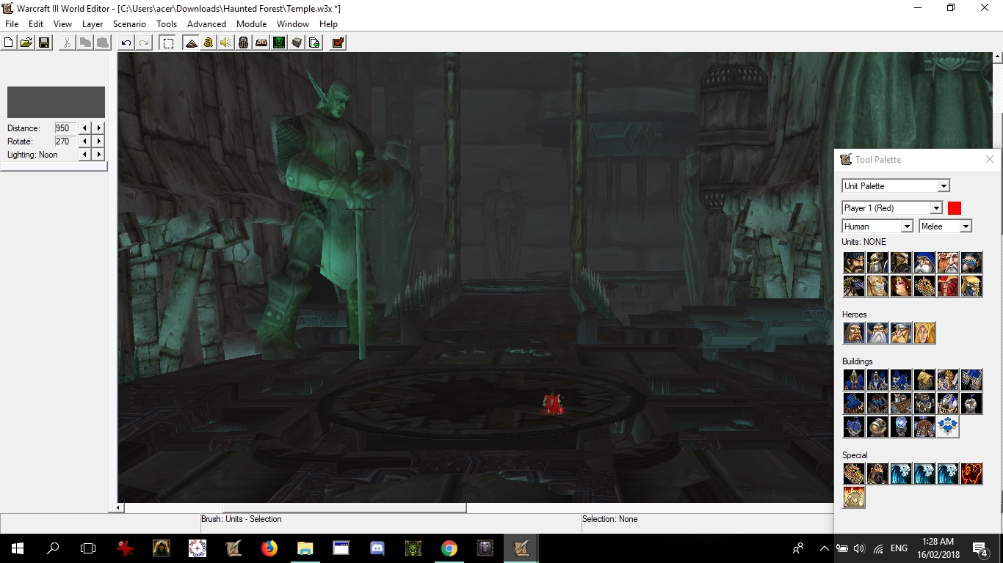The width and height of the screenshot is (1003, 563).
Task: Open the Object Editor module
Action: [x=244, y=43]
